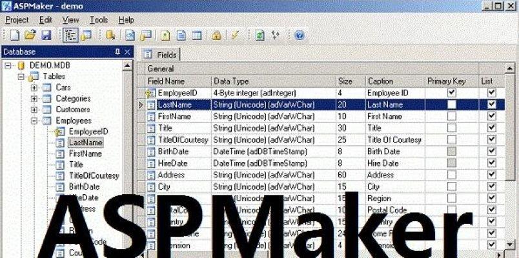Click the database connection cylinder icon
Viewport: 519px width, 258px height.
click(x=110, y=35)
